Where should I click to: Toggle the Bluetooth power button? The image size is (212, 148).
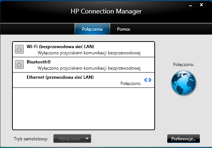[19, 65]
